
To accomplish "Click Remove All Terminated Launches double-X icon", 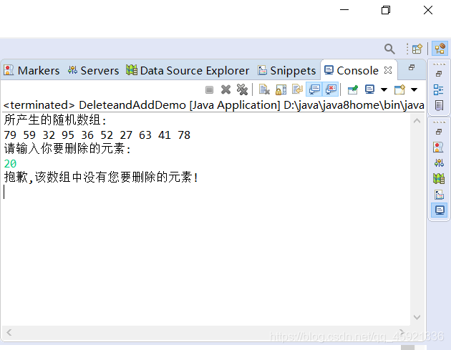I will point(242,89).
